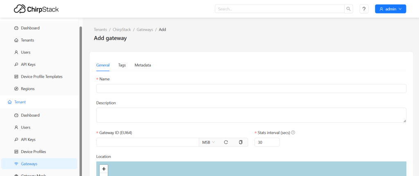Viewport: 419px width, 176px height.
Task: Click the Stats interval help icon
Action: click(293, 133)
